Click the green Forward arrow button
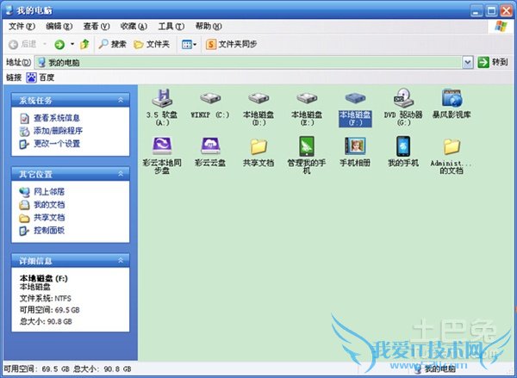Screen dimensions: 517x378 [x=59, y=44]
